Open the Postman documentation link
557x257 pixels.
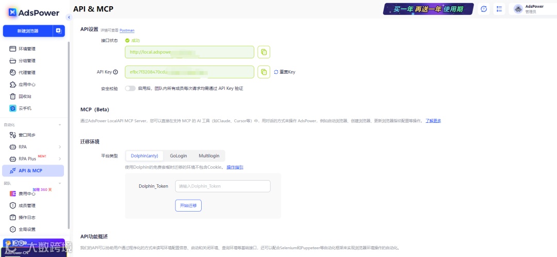(x=127, y=30)
